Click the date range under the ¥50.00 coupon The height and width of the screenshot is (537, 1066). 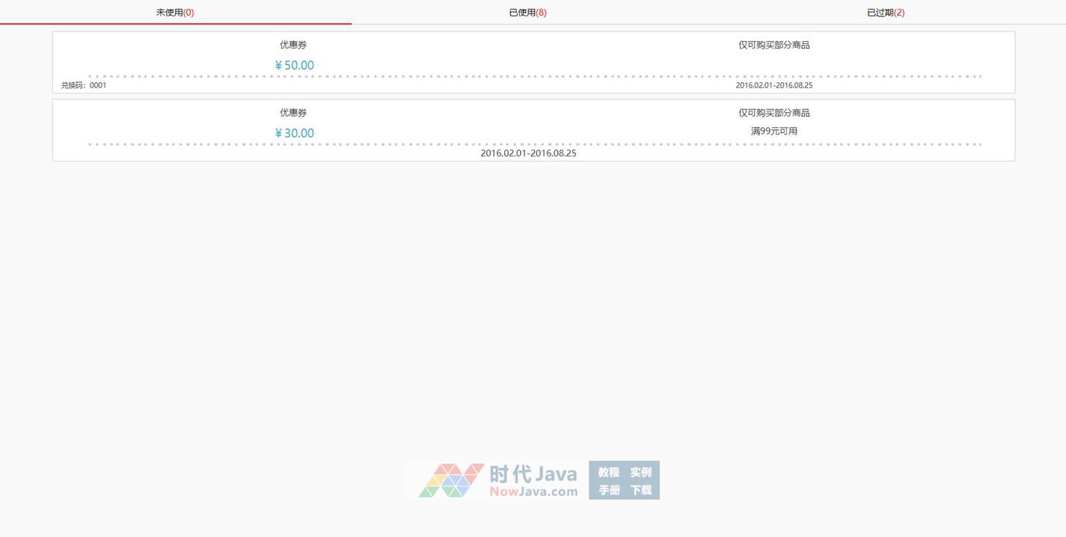click(x=774, y=85)
